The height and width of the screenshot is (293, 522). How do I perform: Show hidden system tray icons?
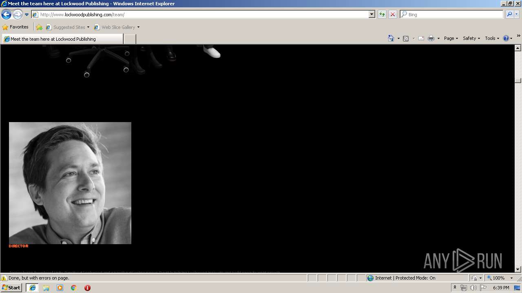coord(455,288)
